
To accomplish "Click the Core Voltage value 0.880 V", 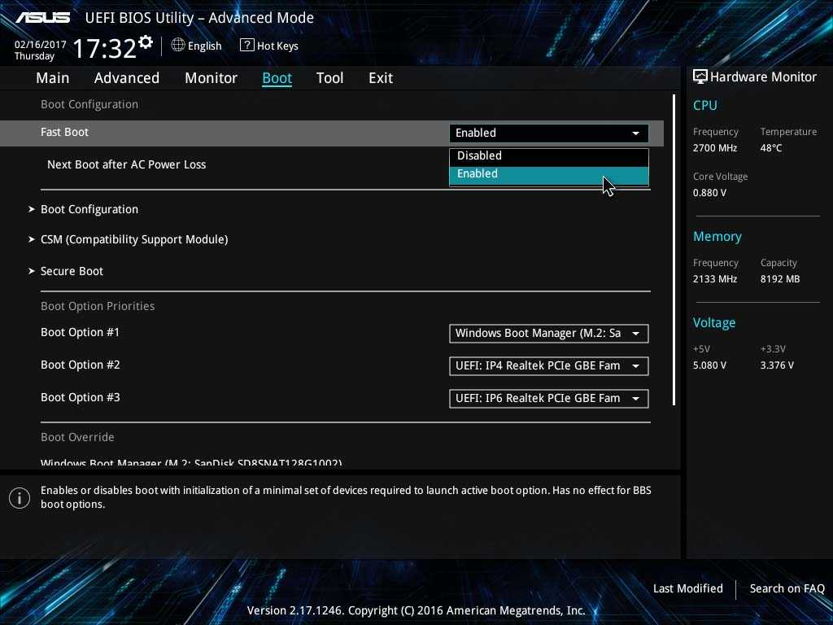I will 709,193.
